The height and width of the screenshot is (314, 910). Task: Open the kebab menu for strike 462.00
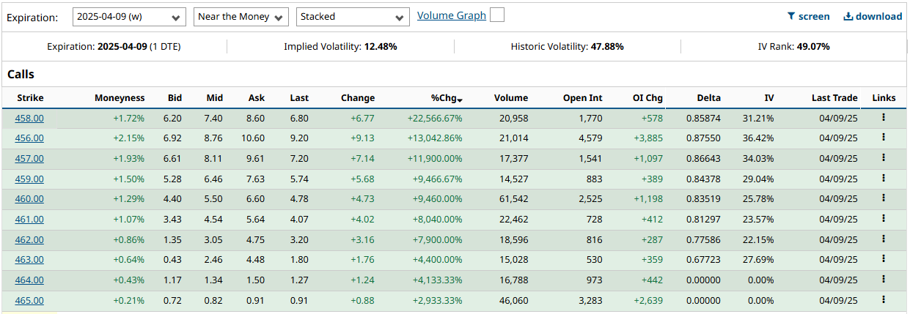point(884,239)
